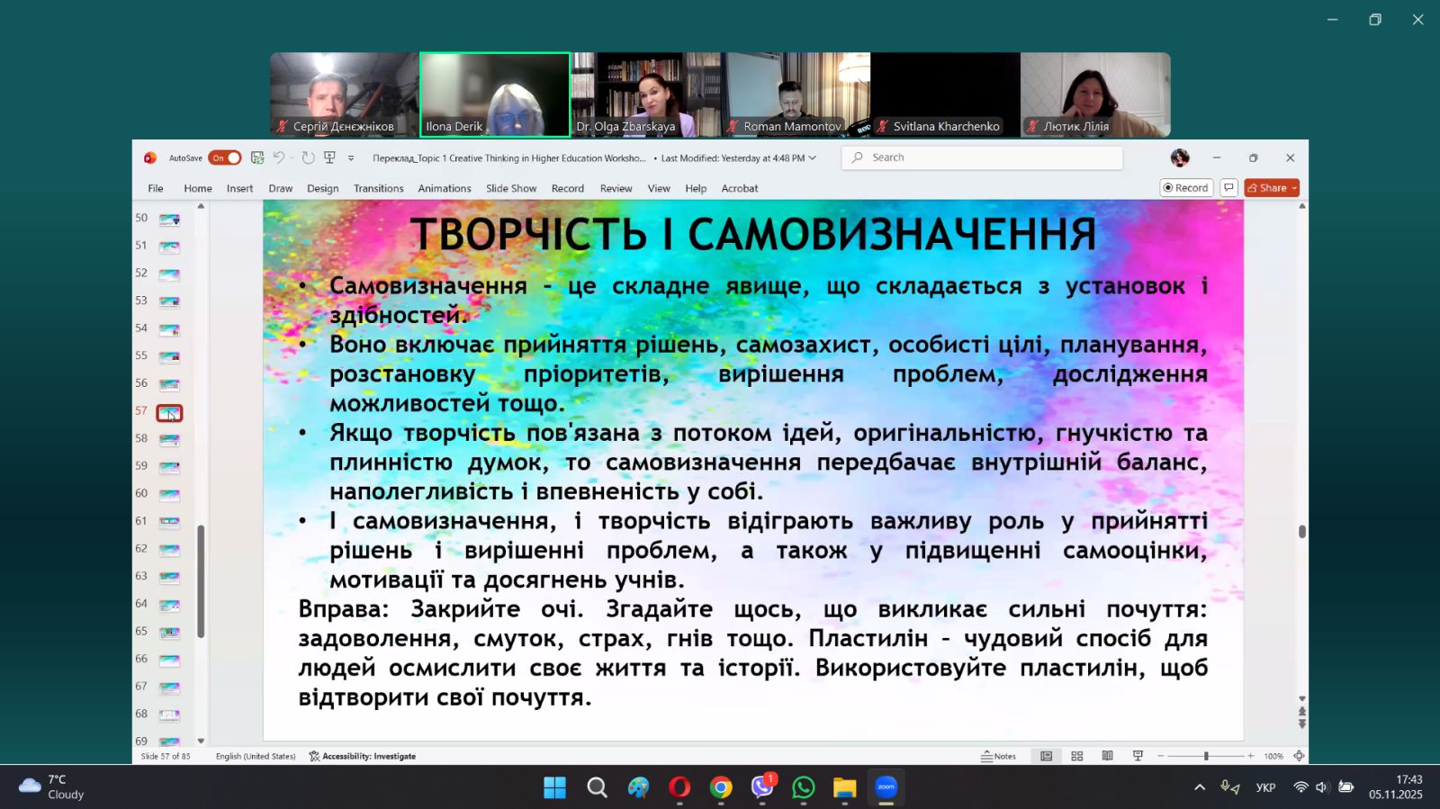
Task: Open the Transitions ribbon tab
Action: 378,189
